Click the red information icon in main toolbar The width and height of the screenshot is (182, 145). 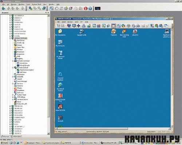(x=86, y=8)
